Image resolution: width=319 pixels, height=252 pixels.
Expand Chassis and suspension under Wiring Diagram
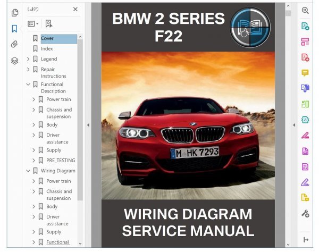tap(34, 191)
